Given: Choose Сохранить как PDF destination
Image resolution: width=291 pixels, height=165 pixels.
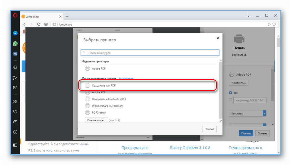Looking at the screenshot, I should tap(148, 85).
